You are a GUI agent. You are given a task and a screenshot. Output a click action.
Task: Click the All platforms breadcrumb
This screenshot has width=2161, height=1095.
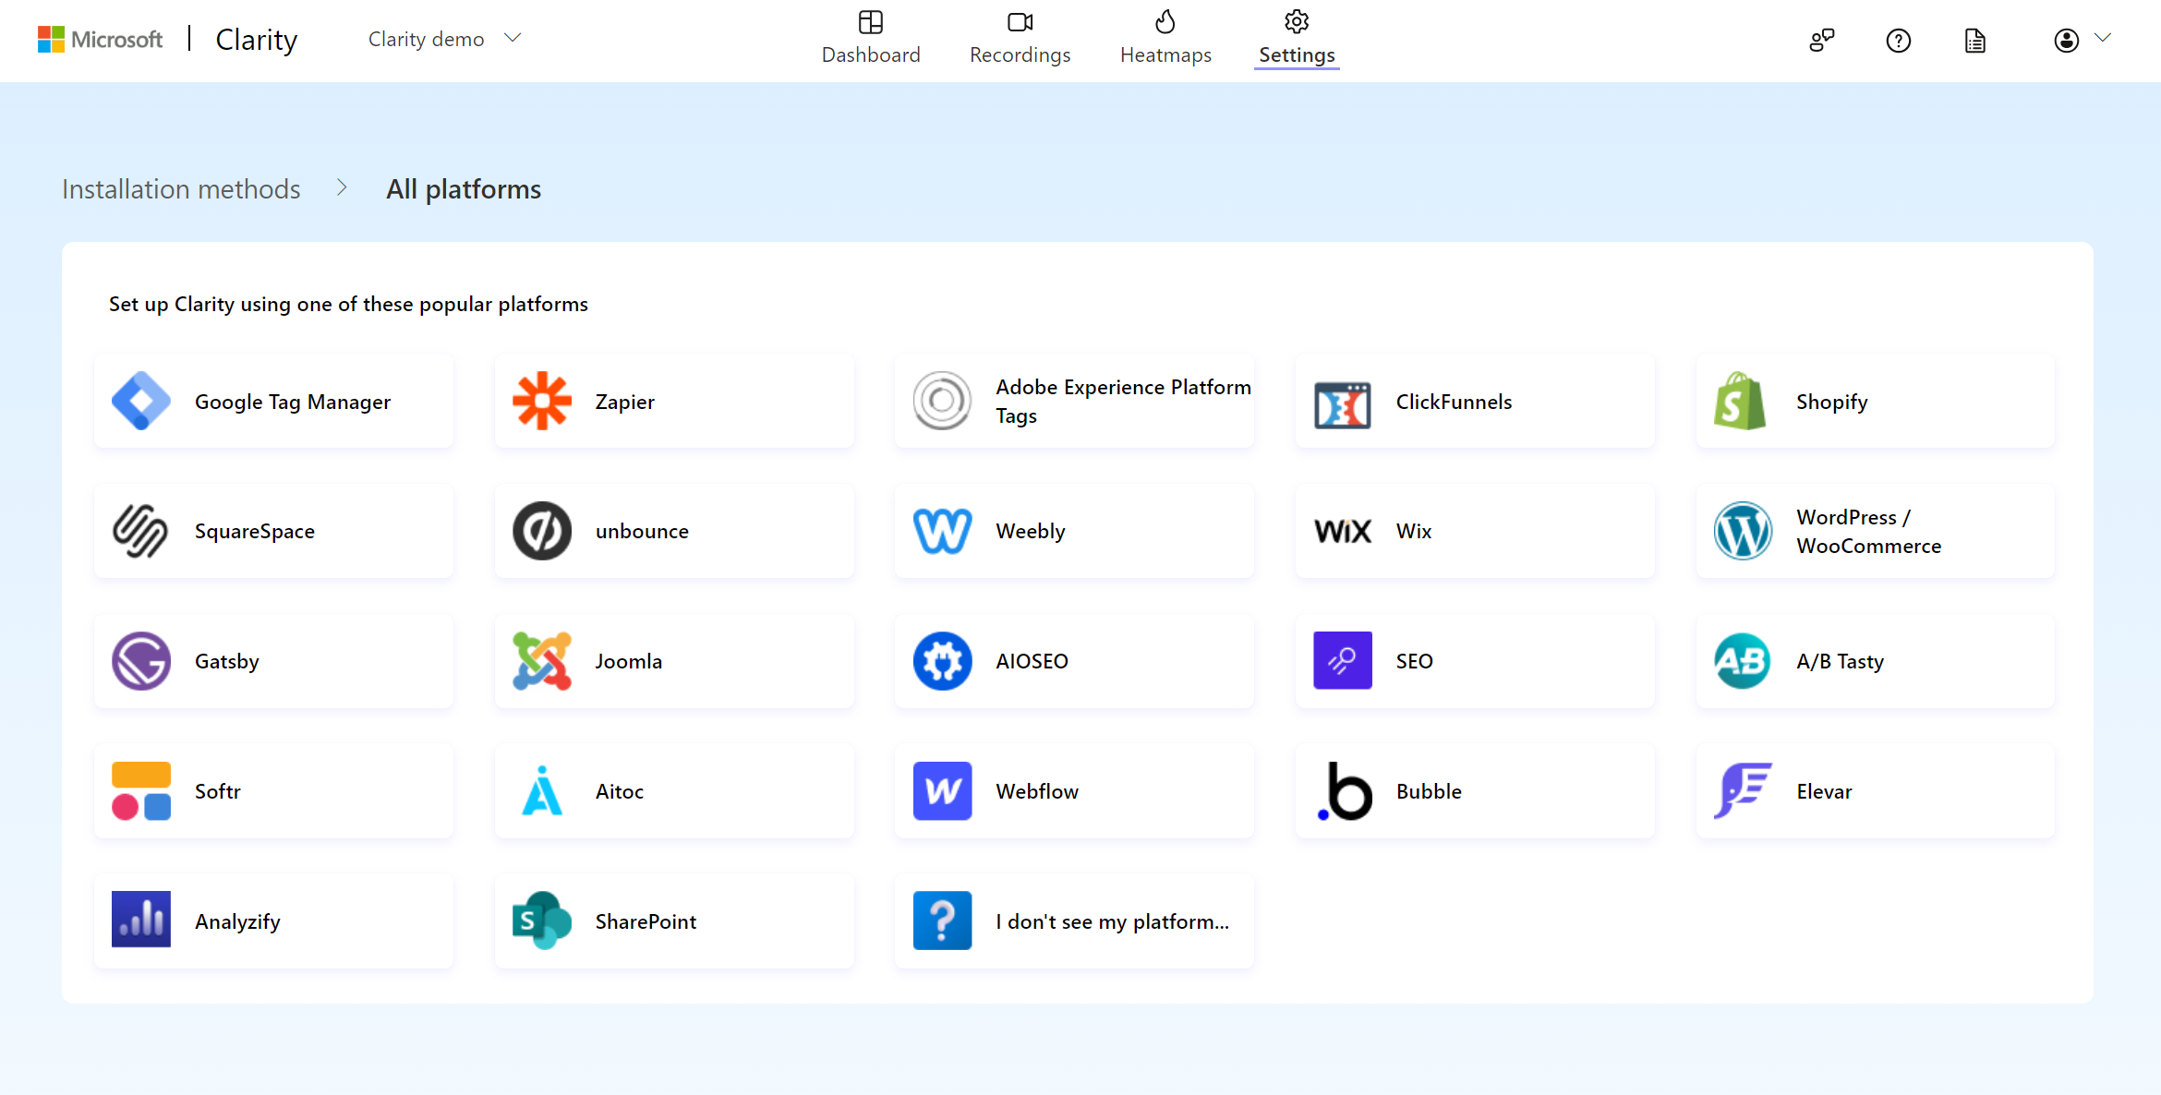coord(464,189)
